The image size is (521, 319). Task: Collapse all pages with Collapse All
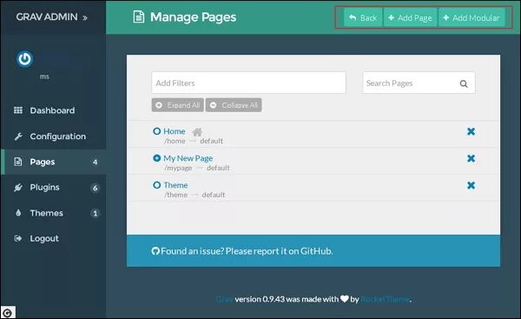tap(234, 105)
